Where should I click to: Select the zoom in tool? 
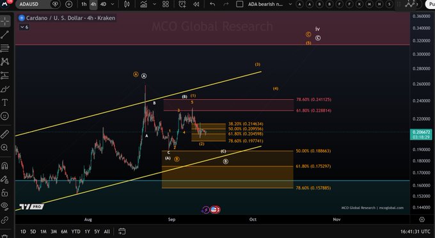click(x=4, y=148)
